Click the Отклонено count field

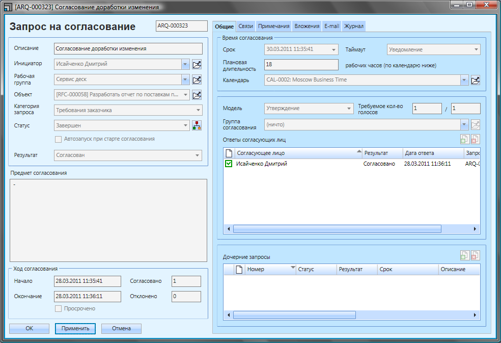pyautogui.click(x=186, y=297)
